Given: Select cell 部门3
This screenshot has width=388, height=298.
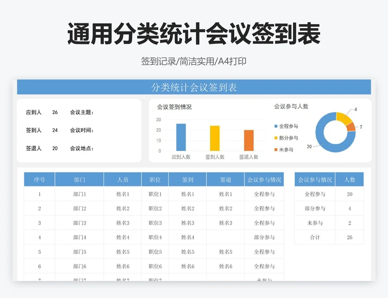Looking at the screenshot, I should [80, 223].
